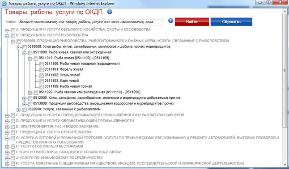Select checkbox for 0511109 Рыба живая прочая
Screen dimensions: 289x169
click(42, 87)
